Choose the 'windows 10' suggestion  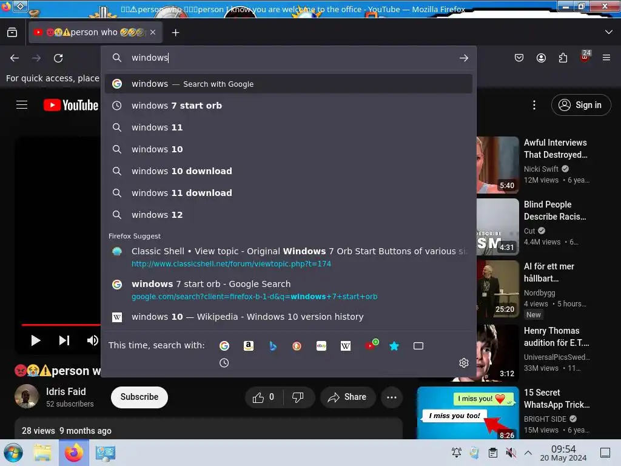pyautogui.click(x=288, y=149)
